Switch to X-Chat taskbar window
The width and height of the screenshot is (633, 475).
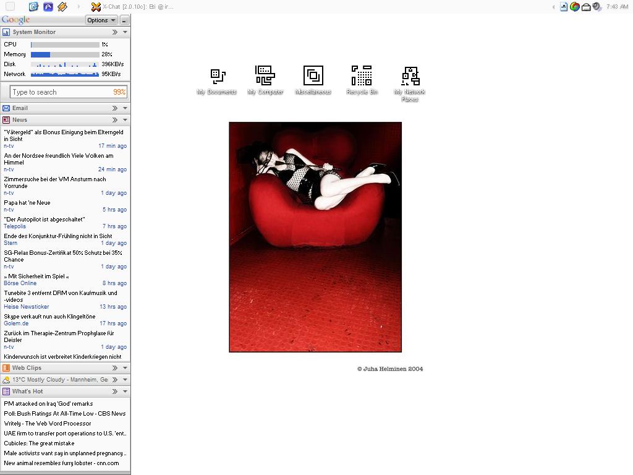tap(132, 7)
